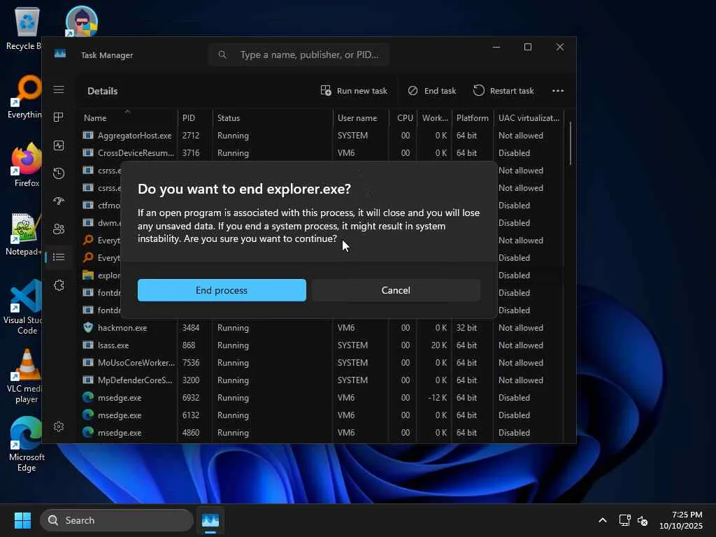Sort by the Status column header
The image size is (716, 537).
point(272,117)
